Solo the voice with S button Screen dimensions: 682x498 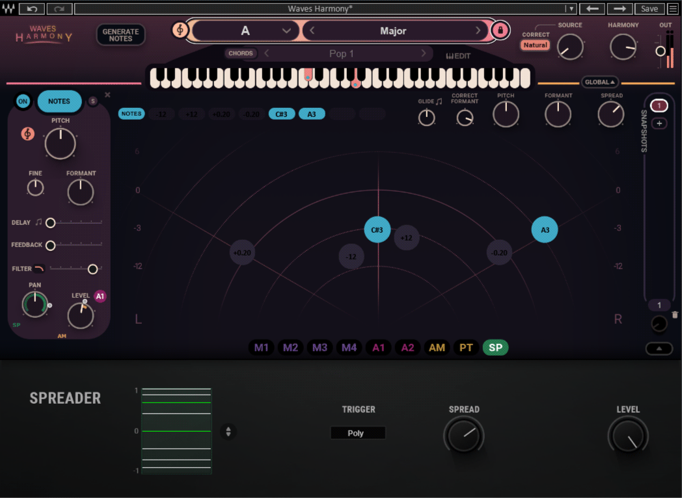92,101
